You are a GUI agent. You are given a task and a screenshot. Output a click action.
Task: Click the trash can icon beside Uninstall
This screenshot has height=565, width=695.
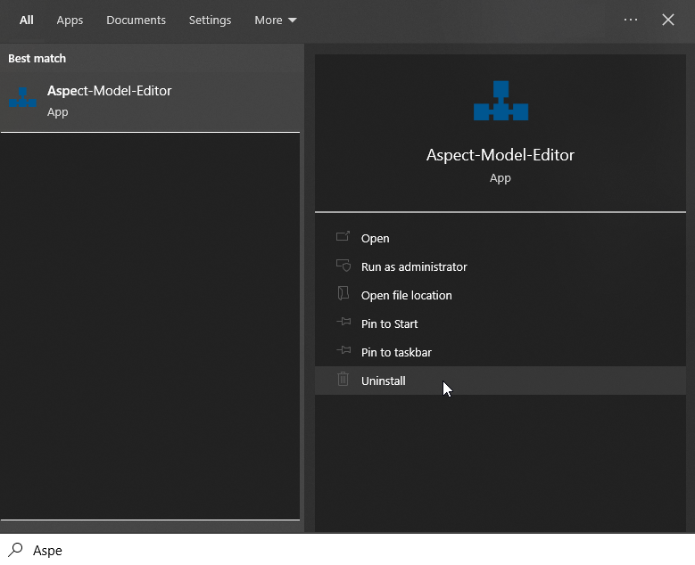pos(343,380)
